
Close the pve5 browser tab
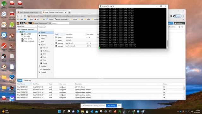40,12
